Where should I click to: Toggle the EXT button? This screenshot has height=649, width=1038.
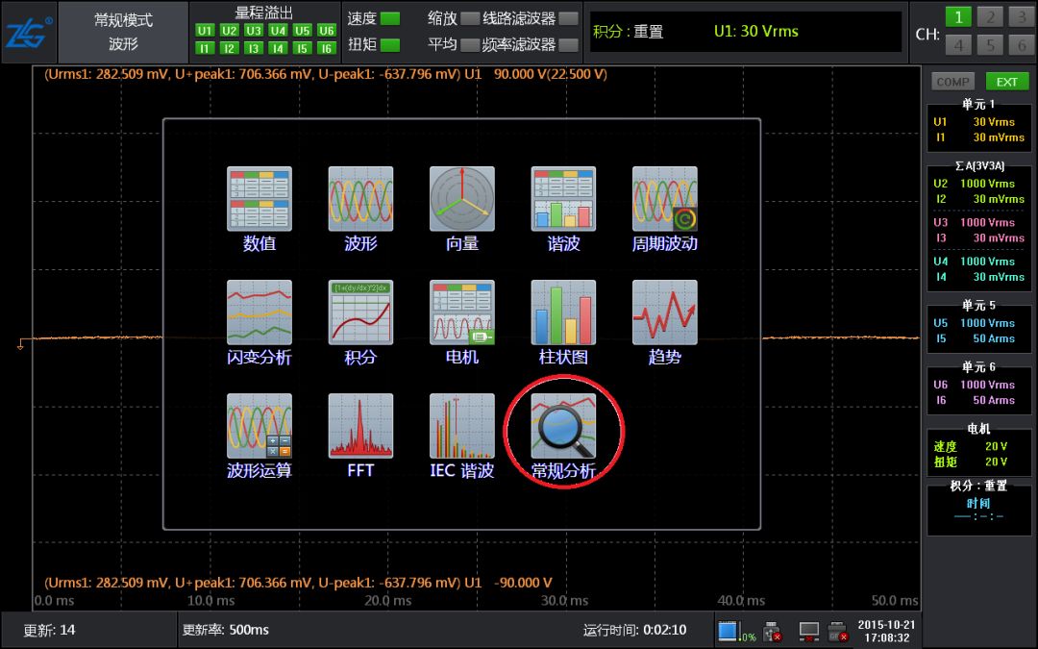coord(1007,82)
